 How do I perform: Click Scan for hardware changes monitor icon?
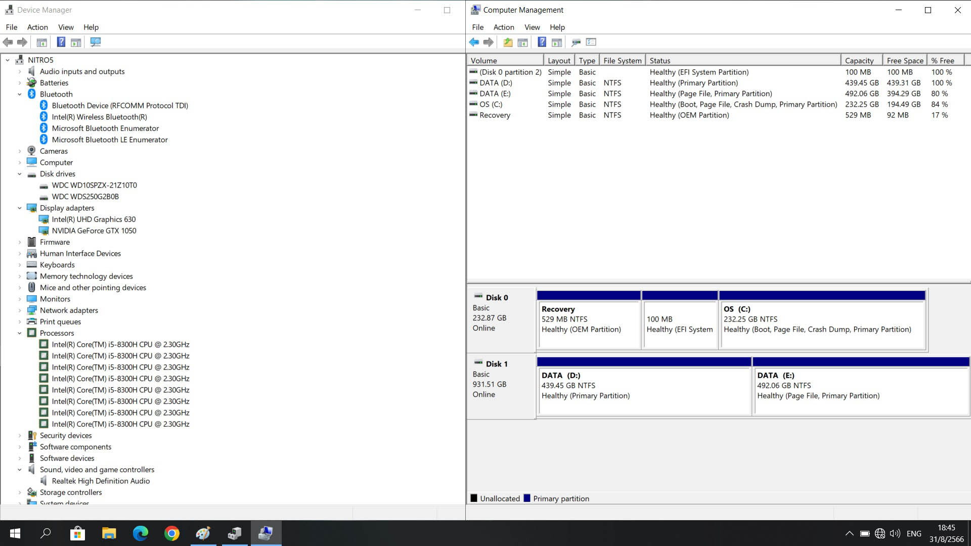[x=96, y=42]
